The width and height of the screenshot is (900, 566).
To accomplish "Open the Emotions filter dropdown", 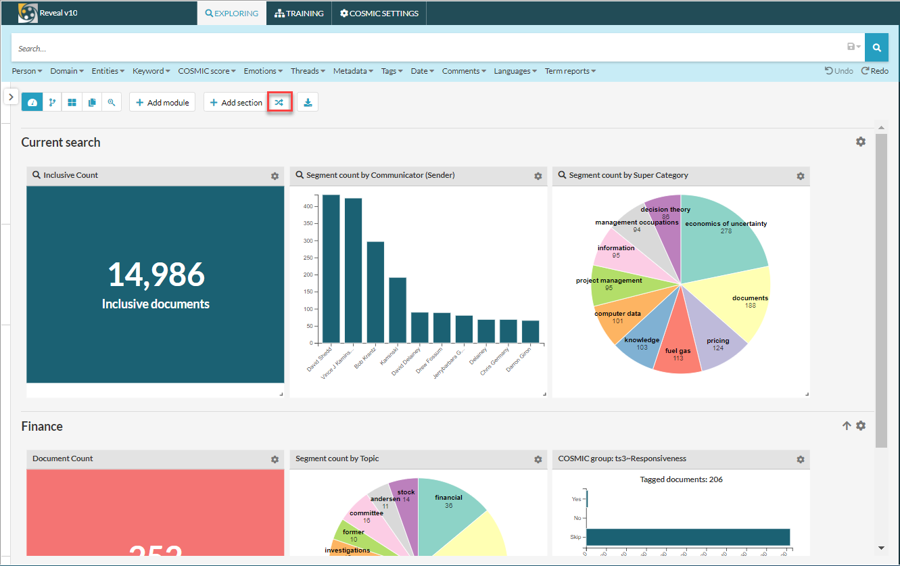I will (264, 71).
